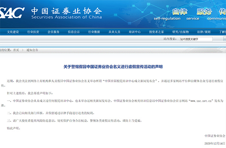Image resolution: width=226 pixels, height=148 pixels.
Task: Open the 行业扶贫 menu item
Action: point(33,32)
